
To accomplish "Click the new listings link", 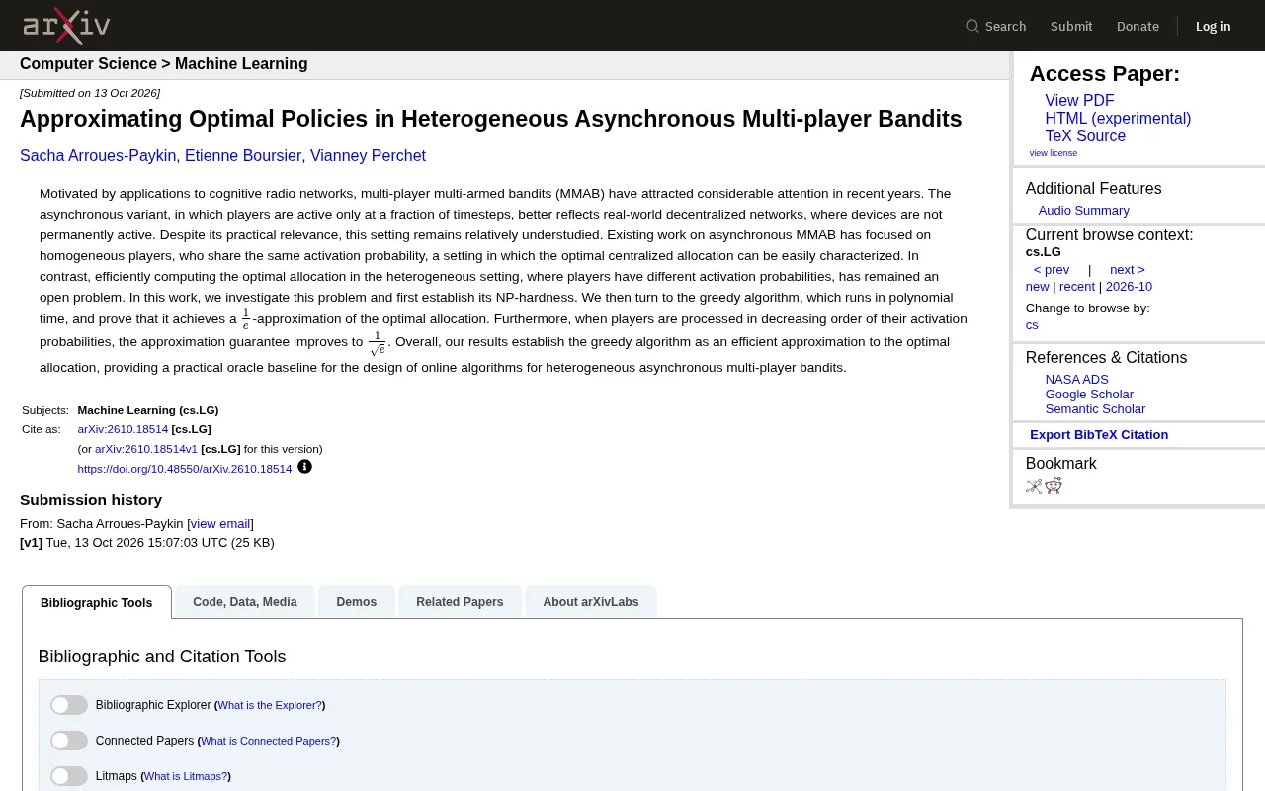I will pos(1038,287).
